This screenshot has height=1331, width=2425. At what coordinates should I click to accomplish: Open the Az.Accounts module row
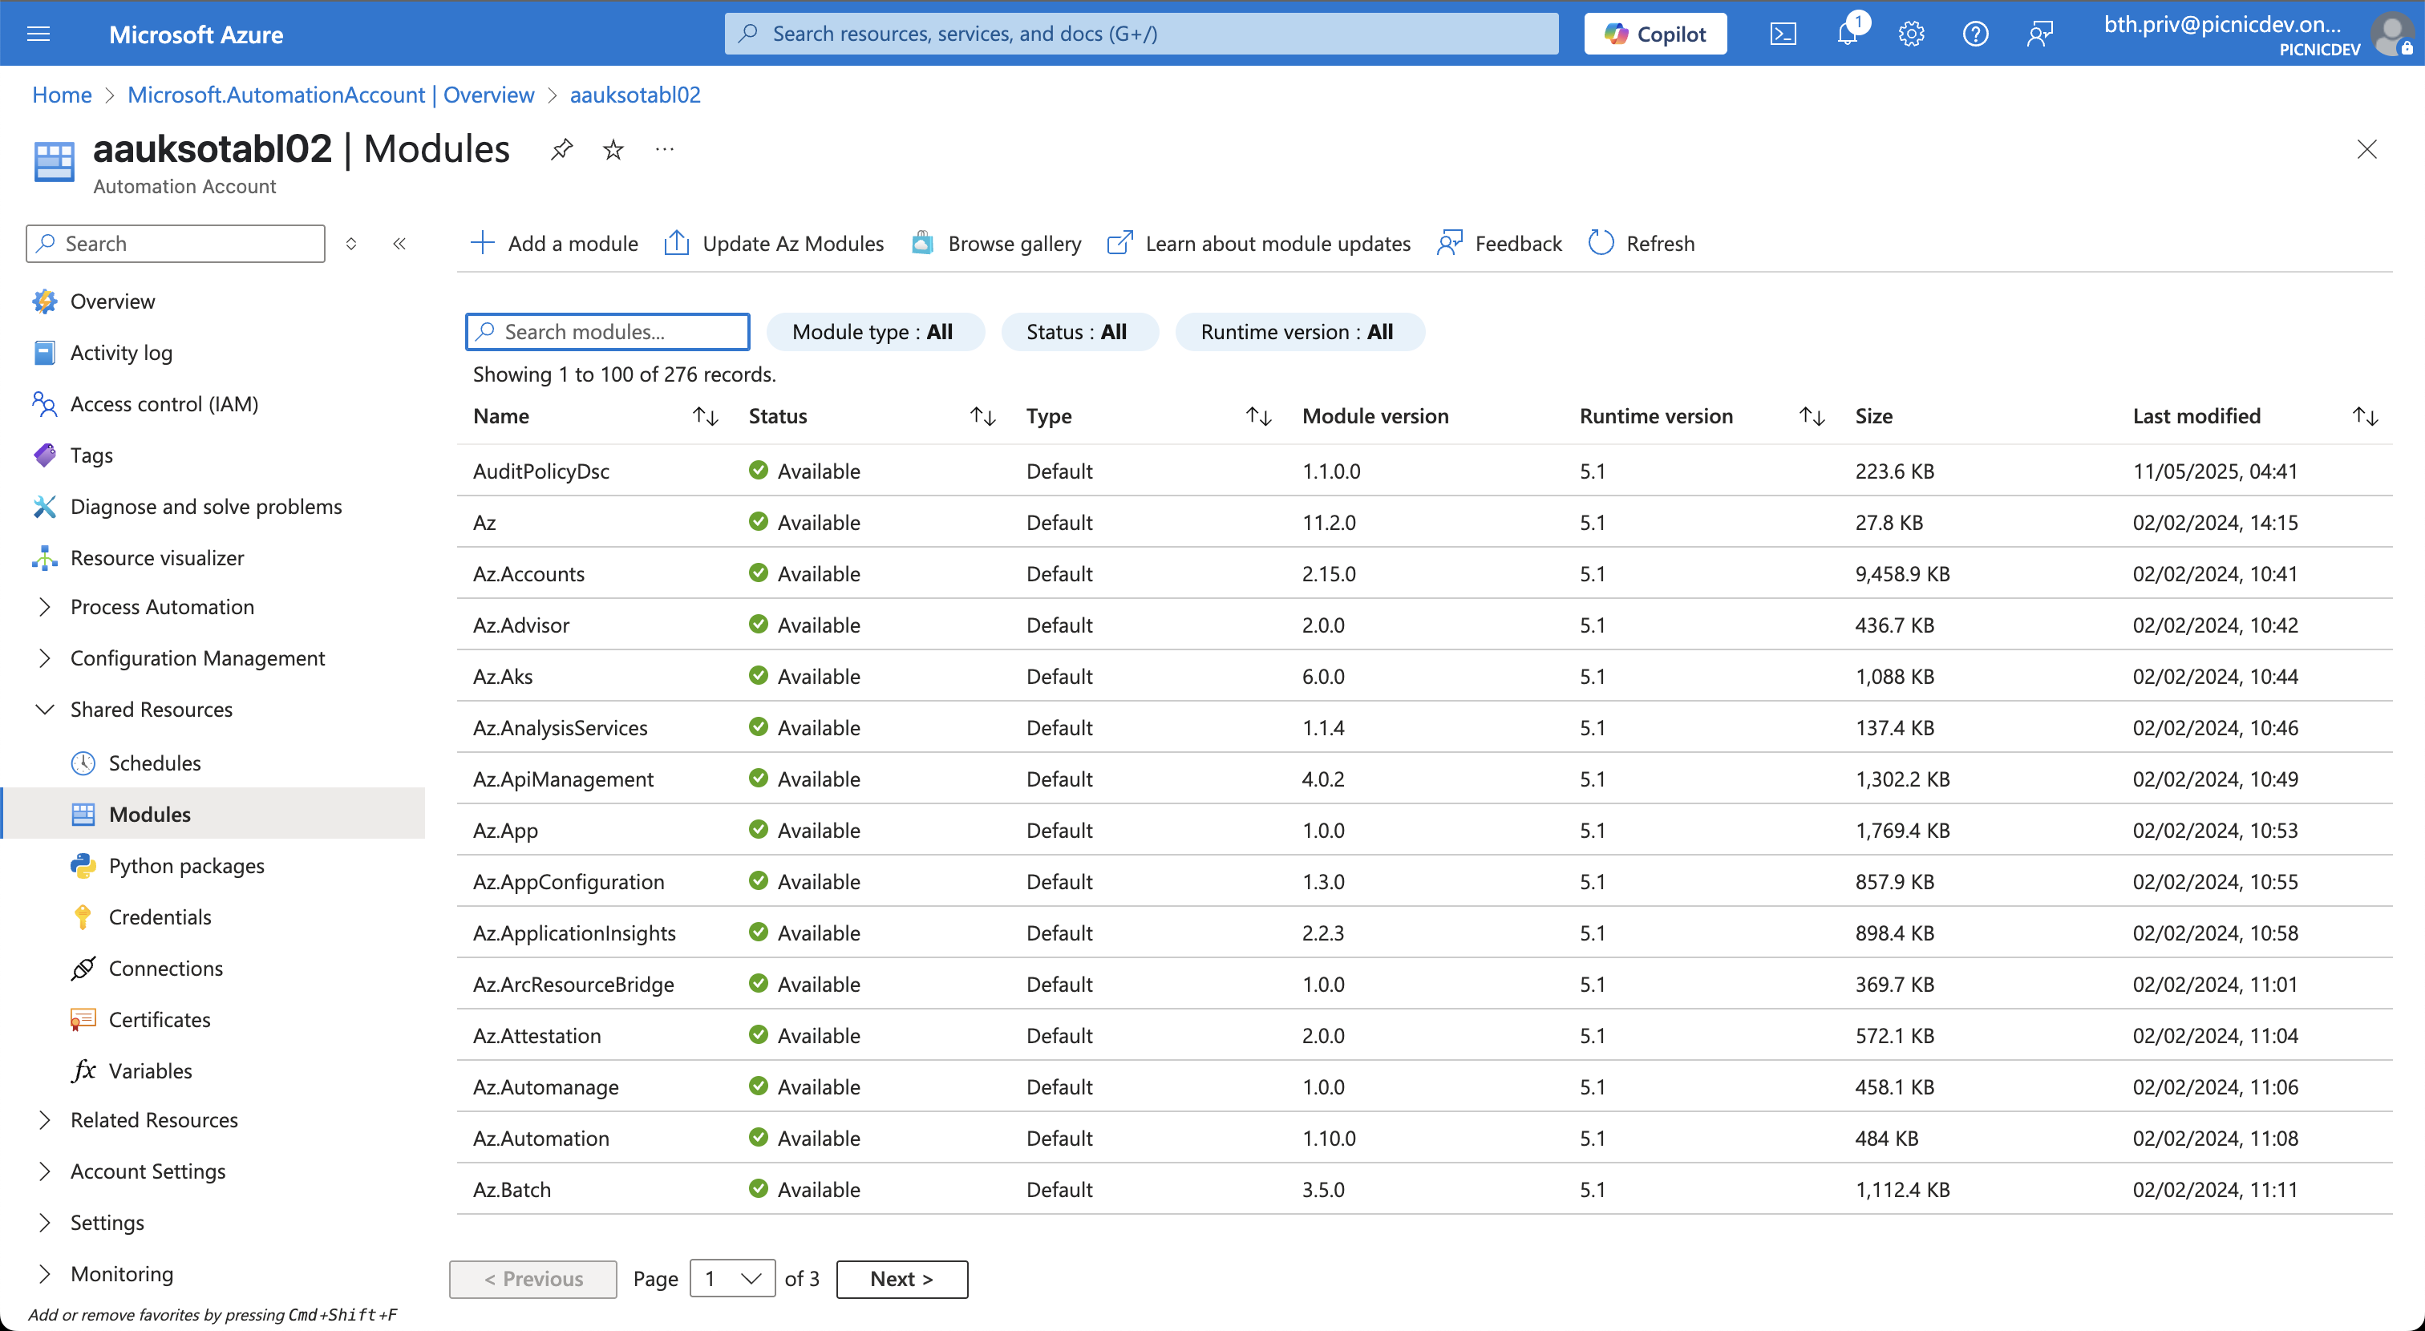(x=1424, y=573)
